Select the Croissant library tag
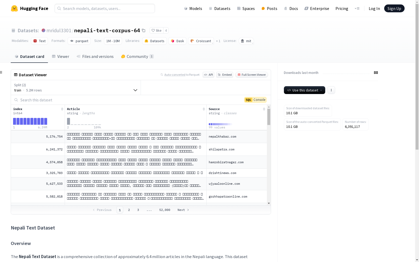The image size is (419, 262). tap(201, 41)
